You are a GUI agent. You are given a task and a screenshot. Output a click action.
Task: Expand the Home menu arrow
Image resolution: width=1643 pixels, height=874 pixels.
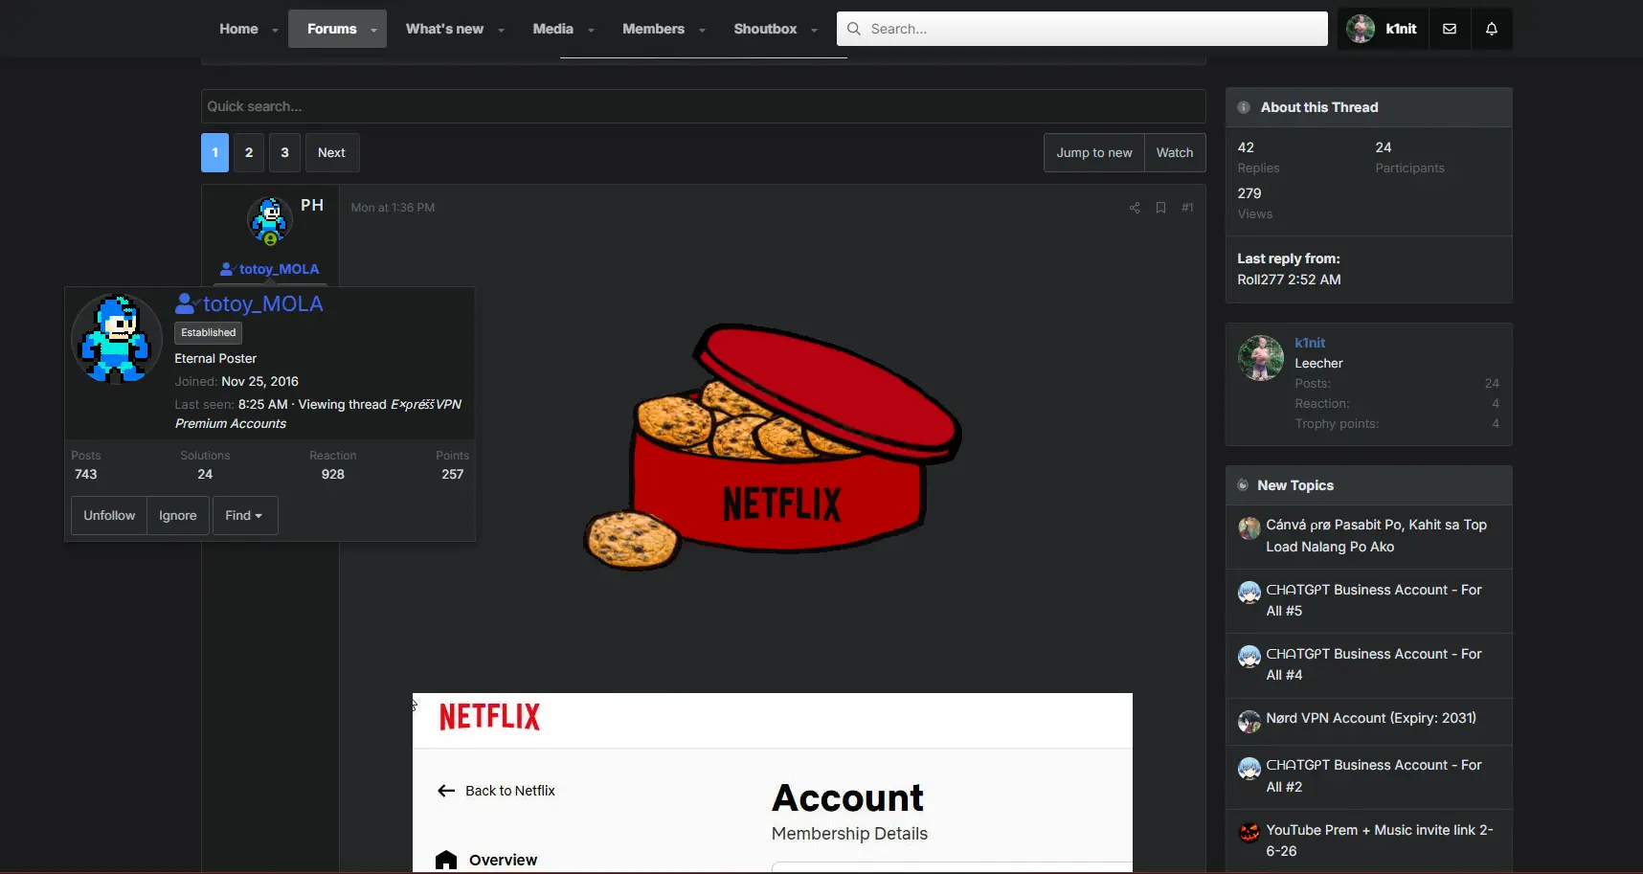pos(275,30)
